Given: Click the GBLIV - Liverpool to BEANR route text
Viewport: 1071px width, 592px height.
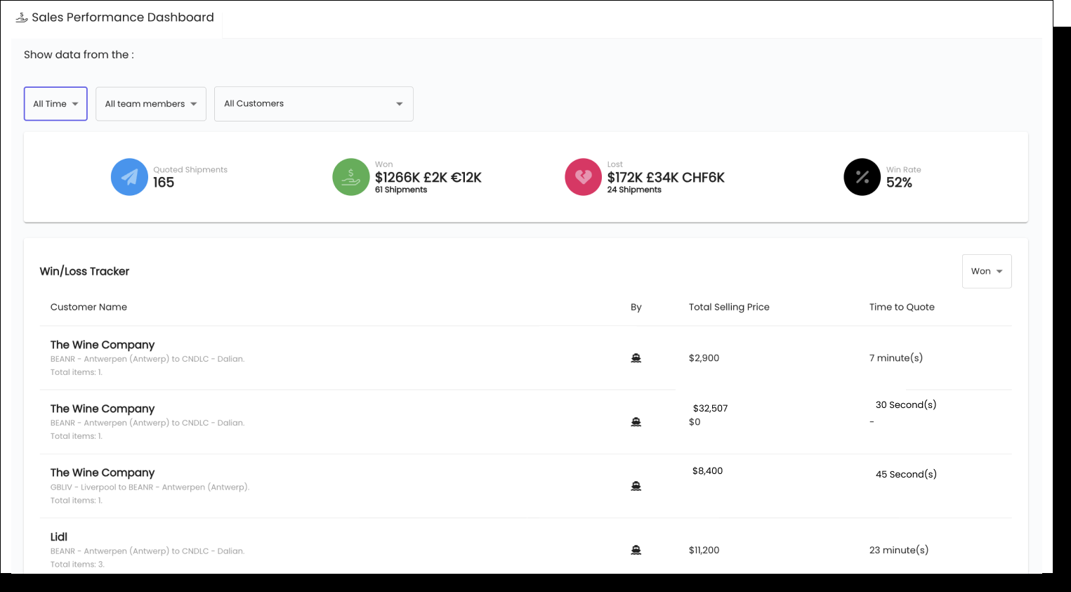Looking at the screenshot, I should (x=150, y=487).
